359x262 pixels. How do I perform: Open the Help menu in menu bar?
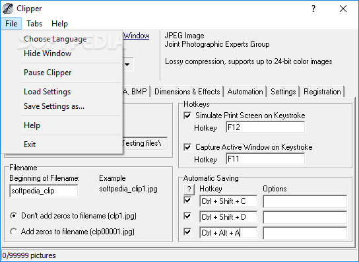(x=59, y=24)
